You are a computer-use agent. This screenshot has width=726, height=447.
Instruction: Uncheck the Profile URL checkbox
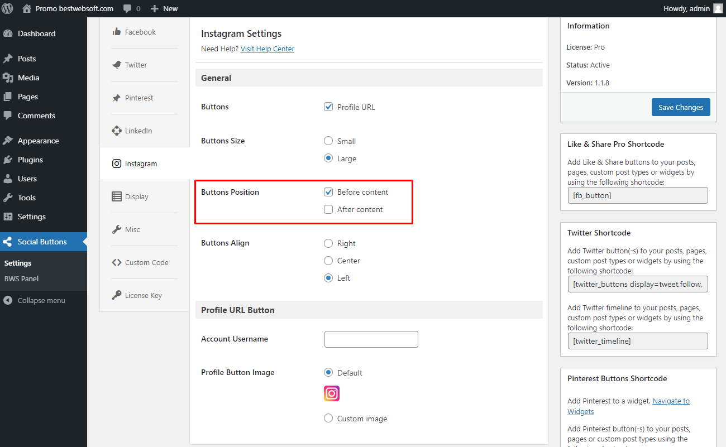point(328,107)
